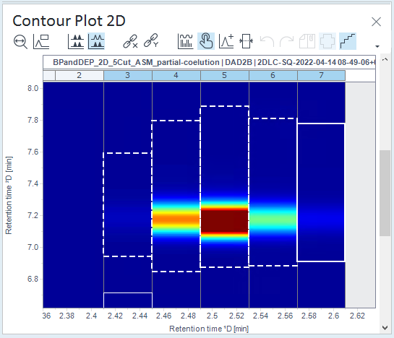Toggle the highlighted overlaid chromatograms view icon
The height and width of the screenshot is (338, 394).
96,41
